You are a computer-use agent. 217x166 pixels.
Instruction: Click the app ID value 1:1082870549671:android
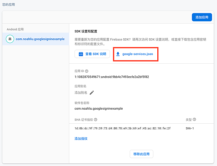[112, 77]
